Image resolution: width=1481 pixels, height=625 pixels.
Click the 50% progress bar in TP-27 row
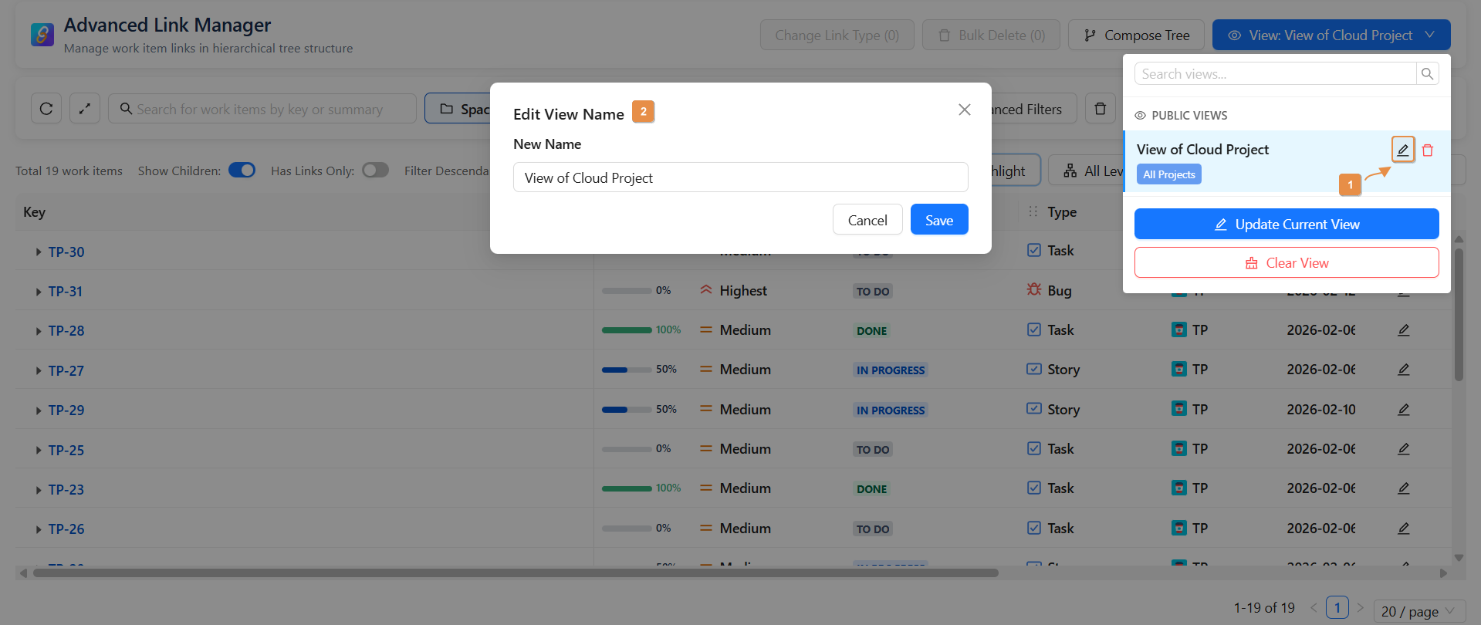(x=627, y=370)
